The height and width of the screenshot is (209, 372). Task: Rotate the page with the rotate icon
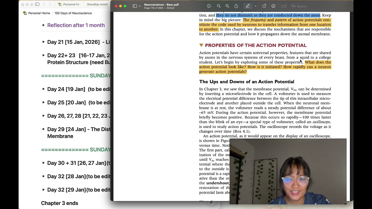tap(264, 6)
